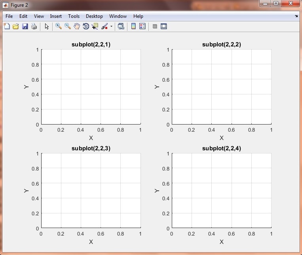Select the Brush/Select Data tool
The width and height of the screenshot is (302, 255).
(104, 26)
